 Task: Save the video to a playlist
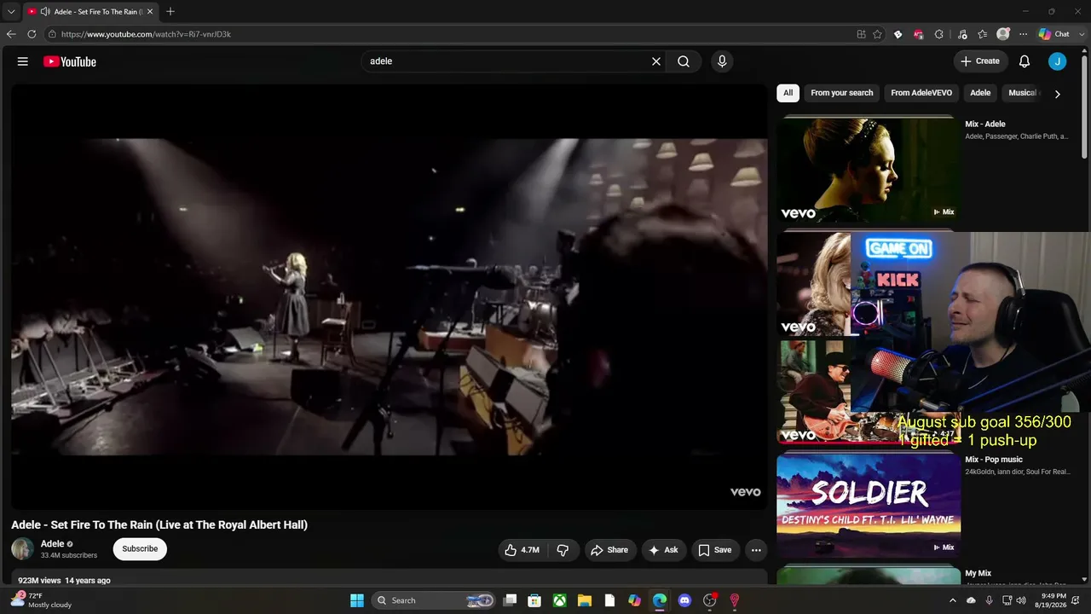(x=715, y=550)
